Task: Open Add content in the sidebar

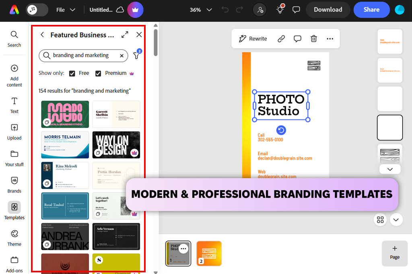Action: [14, 76]
